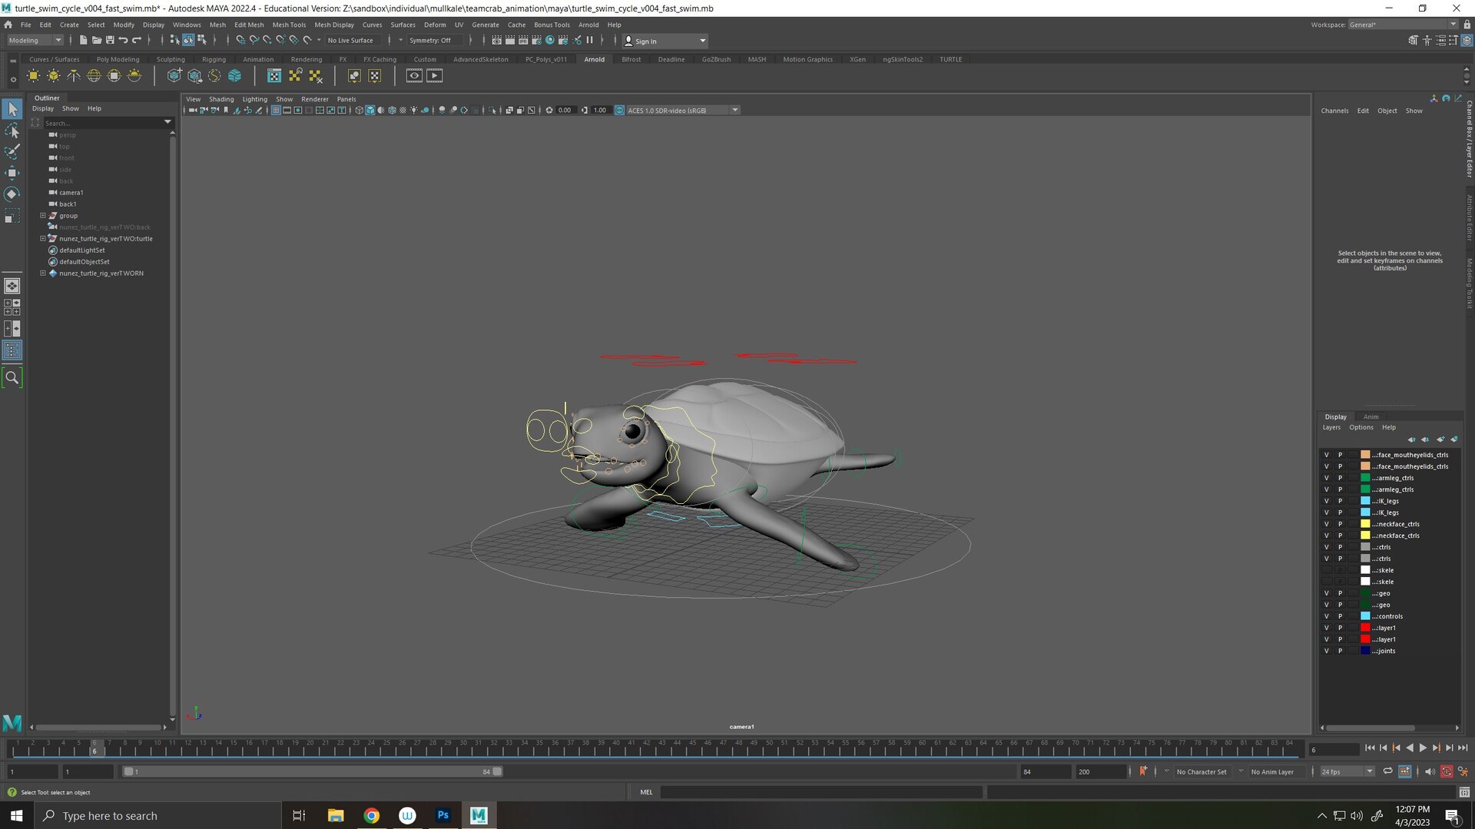Click the Lasso select tool
This screenshot has height=829, width=1475.
pyautogui.click(x=12, y=131)
